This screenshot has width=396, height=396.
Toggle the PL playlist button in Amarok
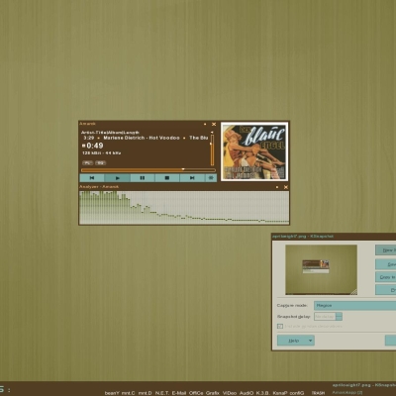coord(87,162)
